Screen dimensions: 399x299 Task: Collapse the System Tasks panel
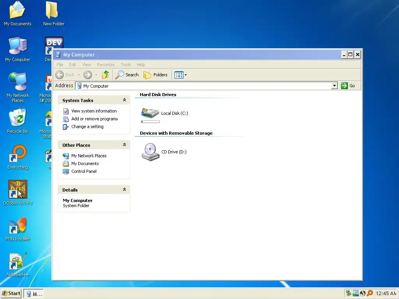(x=124, y=100)
